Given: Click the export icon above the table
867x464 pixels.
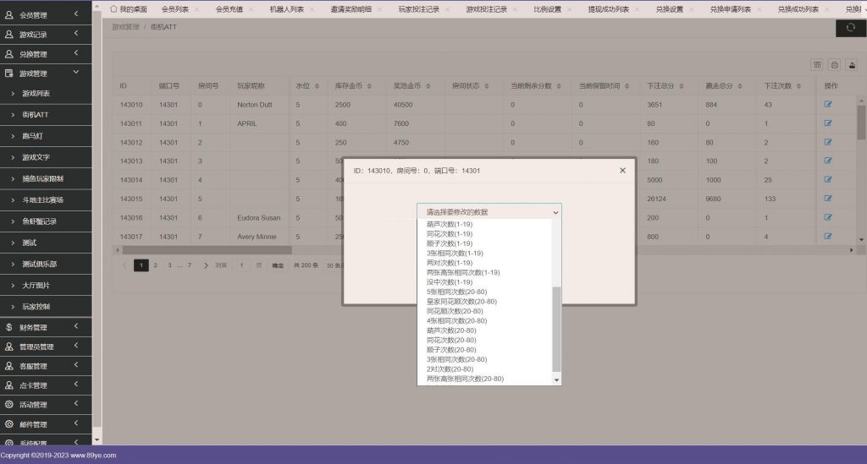Looking at the screenshot, I should point(851,65).
